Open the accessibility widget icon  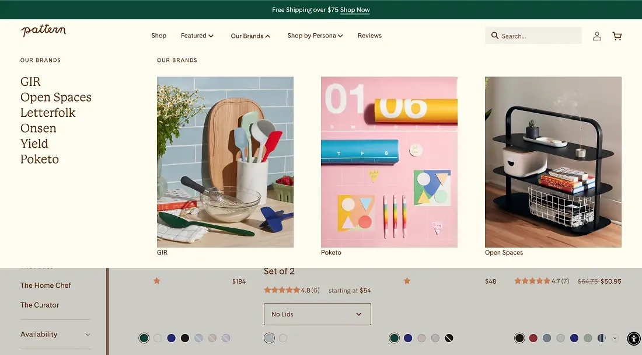coord(634,339)
